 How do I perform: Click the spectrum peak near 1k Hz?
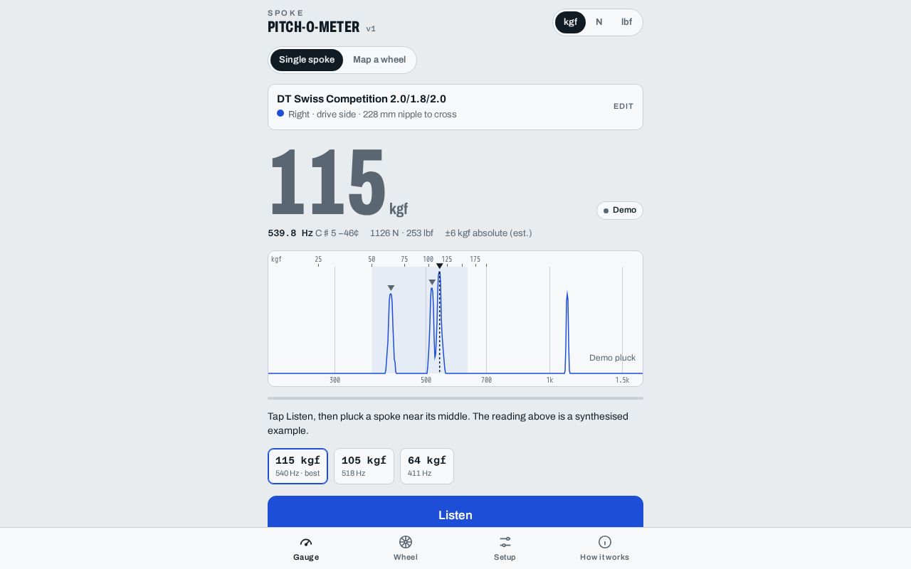click(567, 331)
